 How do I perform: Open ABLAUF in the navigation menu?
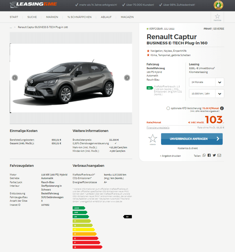[x=106, y=17]
